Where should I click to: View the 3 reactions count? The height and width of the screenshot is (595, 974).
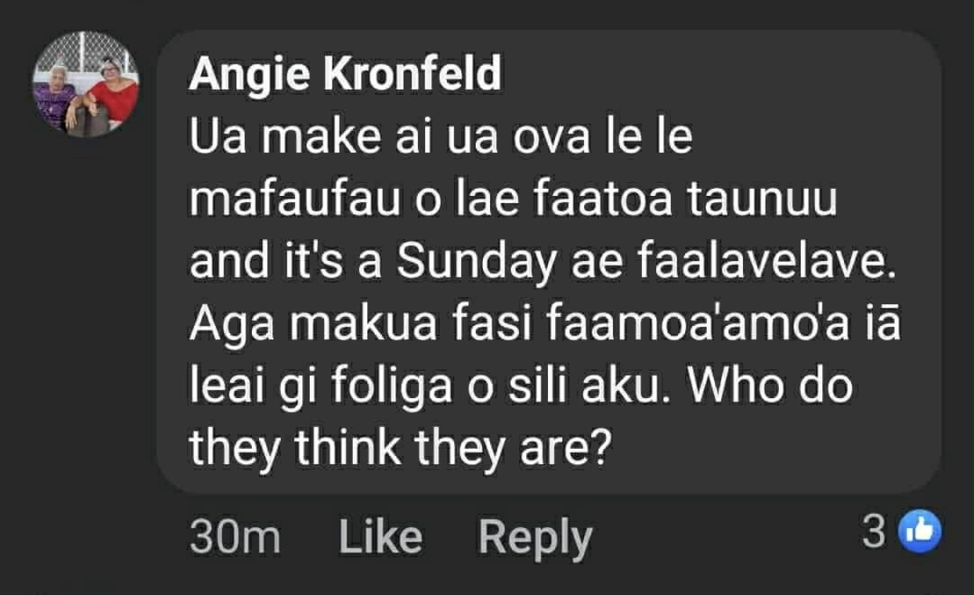(874, 531)
